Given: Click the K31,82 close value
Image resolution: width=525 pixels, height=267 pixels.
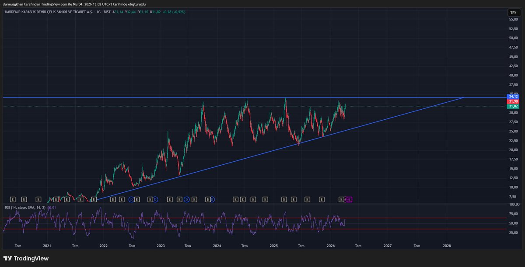Looking at the screenshot, I should (155, 12).
